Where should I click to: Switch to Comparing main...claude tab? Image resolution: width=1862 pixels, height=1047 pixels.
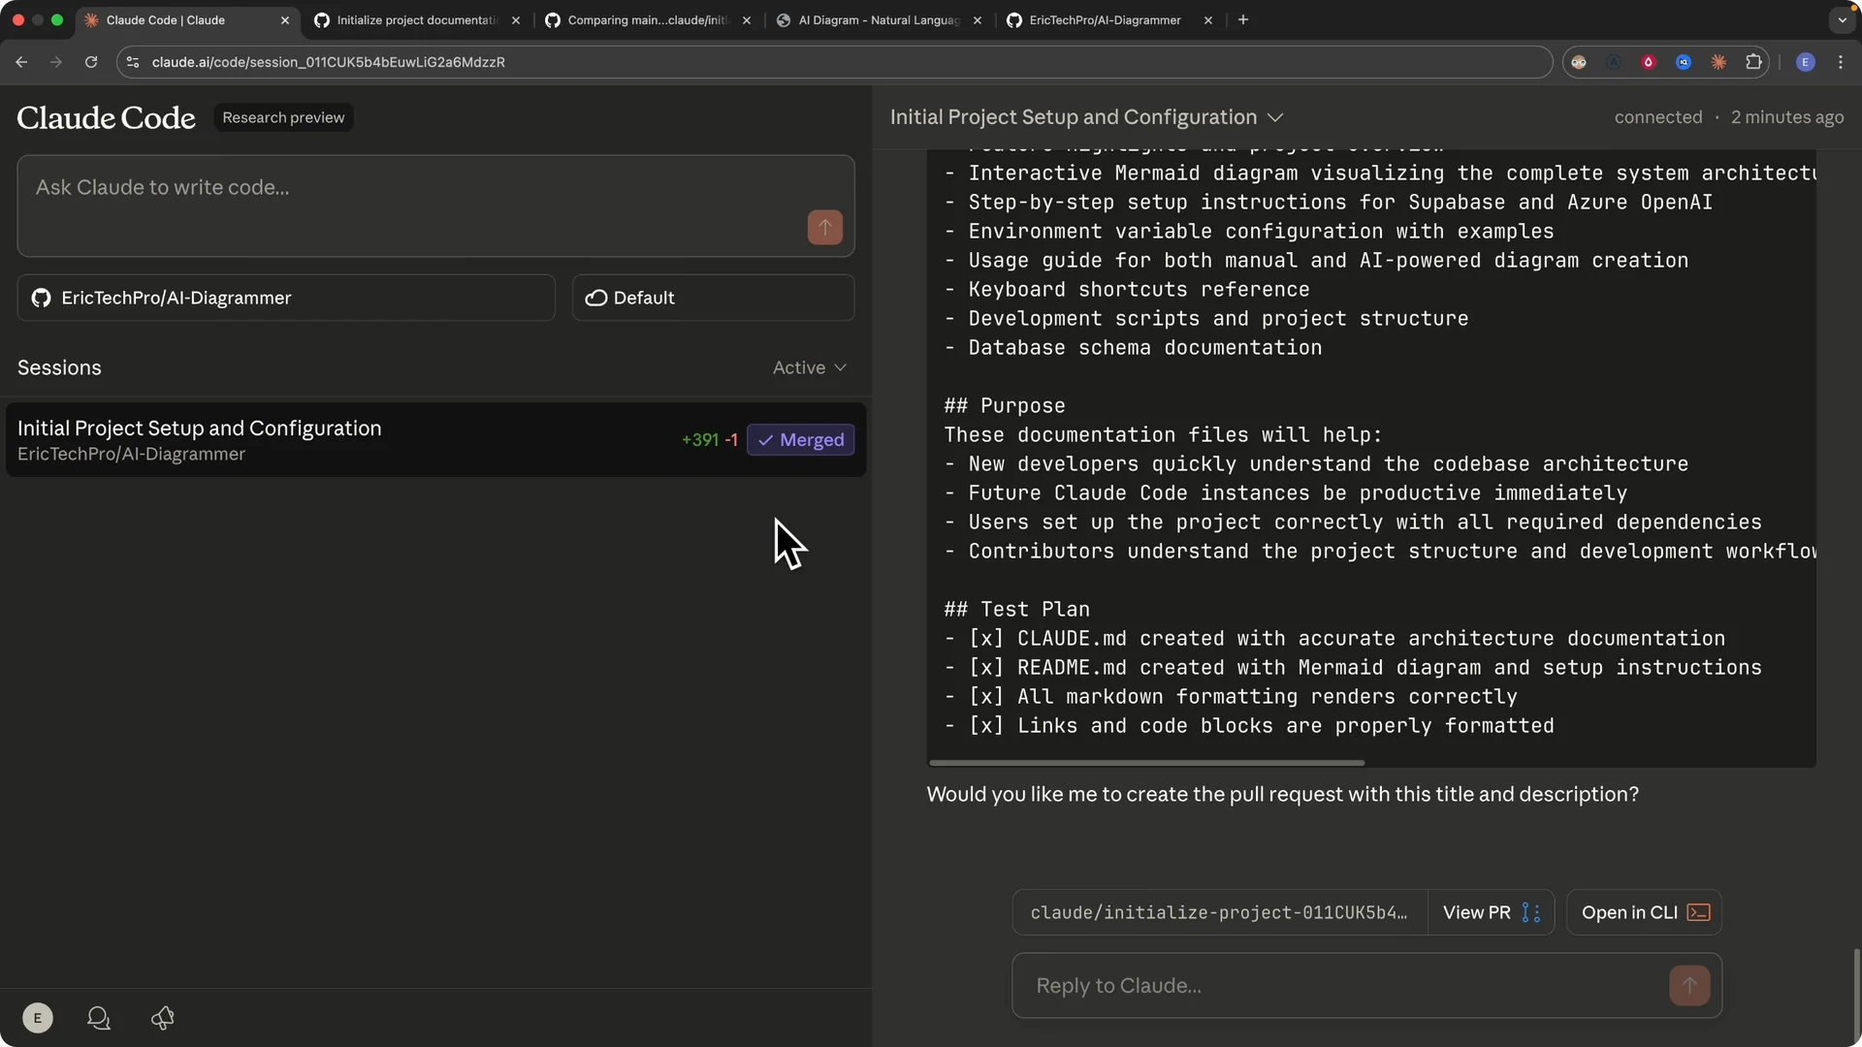pyautogui.click(x=647, y=20)
